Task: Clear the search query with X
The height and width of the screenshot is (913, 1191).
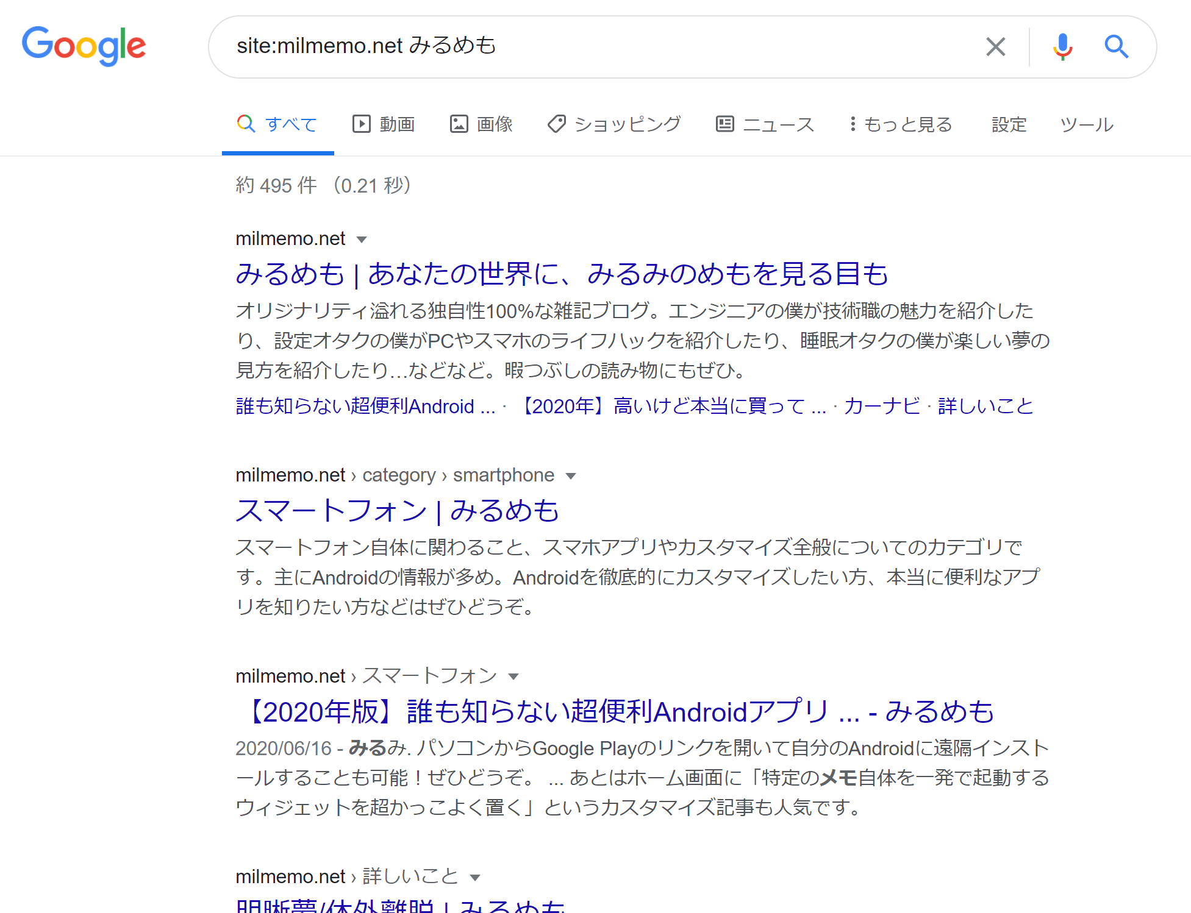Action: click(995, 46)
